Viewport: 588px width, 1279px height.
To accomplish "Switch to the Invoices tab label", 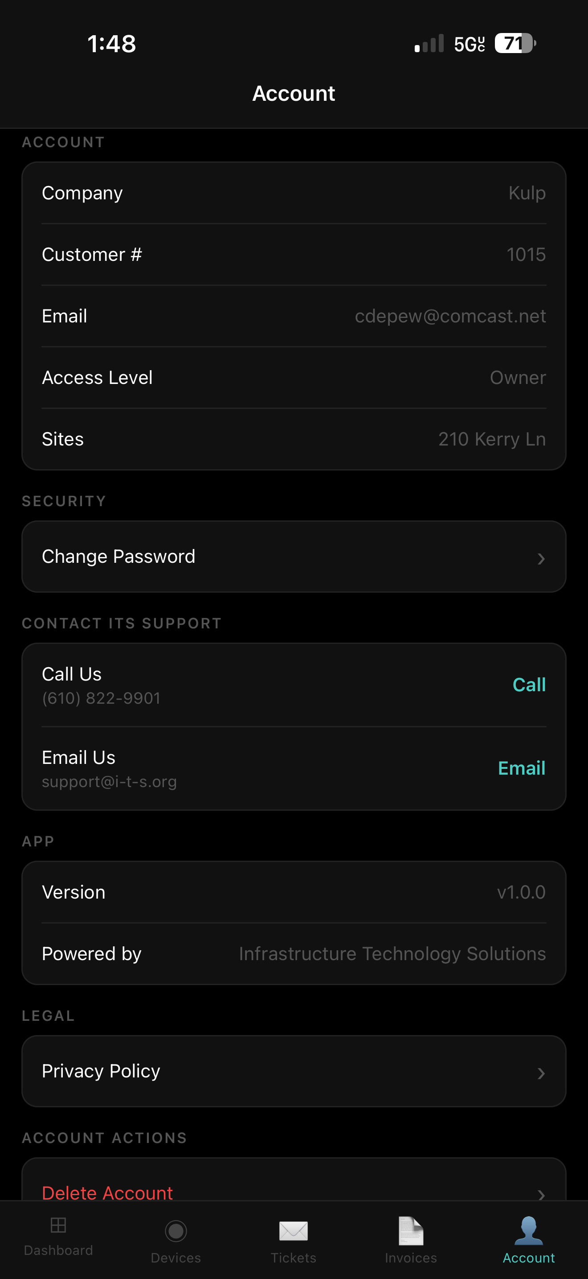I will tap(411, 1258).
